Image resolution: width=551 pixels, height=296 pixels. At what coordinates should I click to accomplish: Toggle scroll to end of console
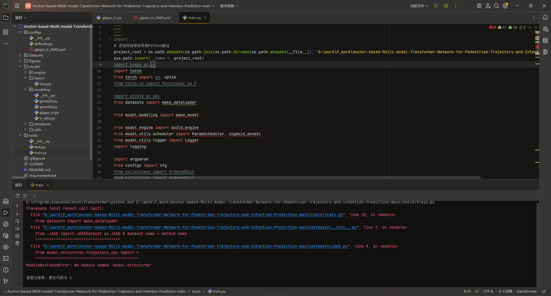click(17, 228)
